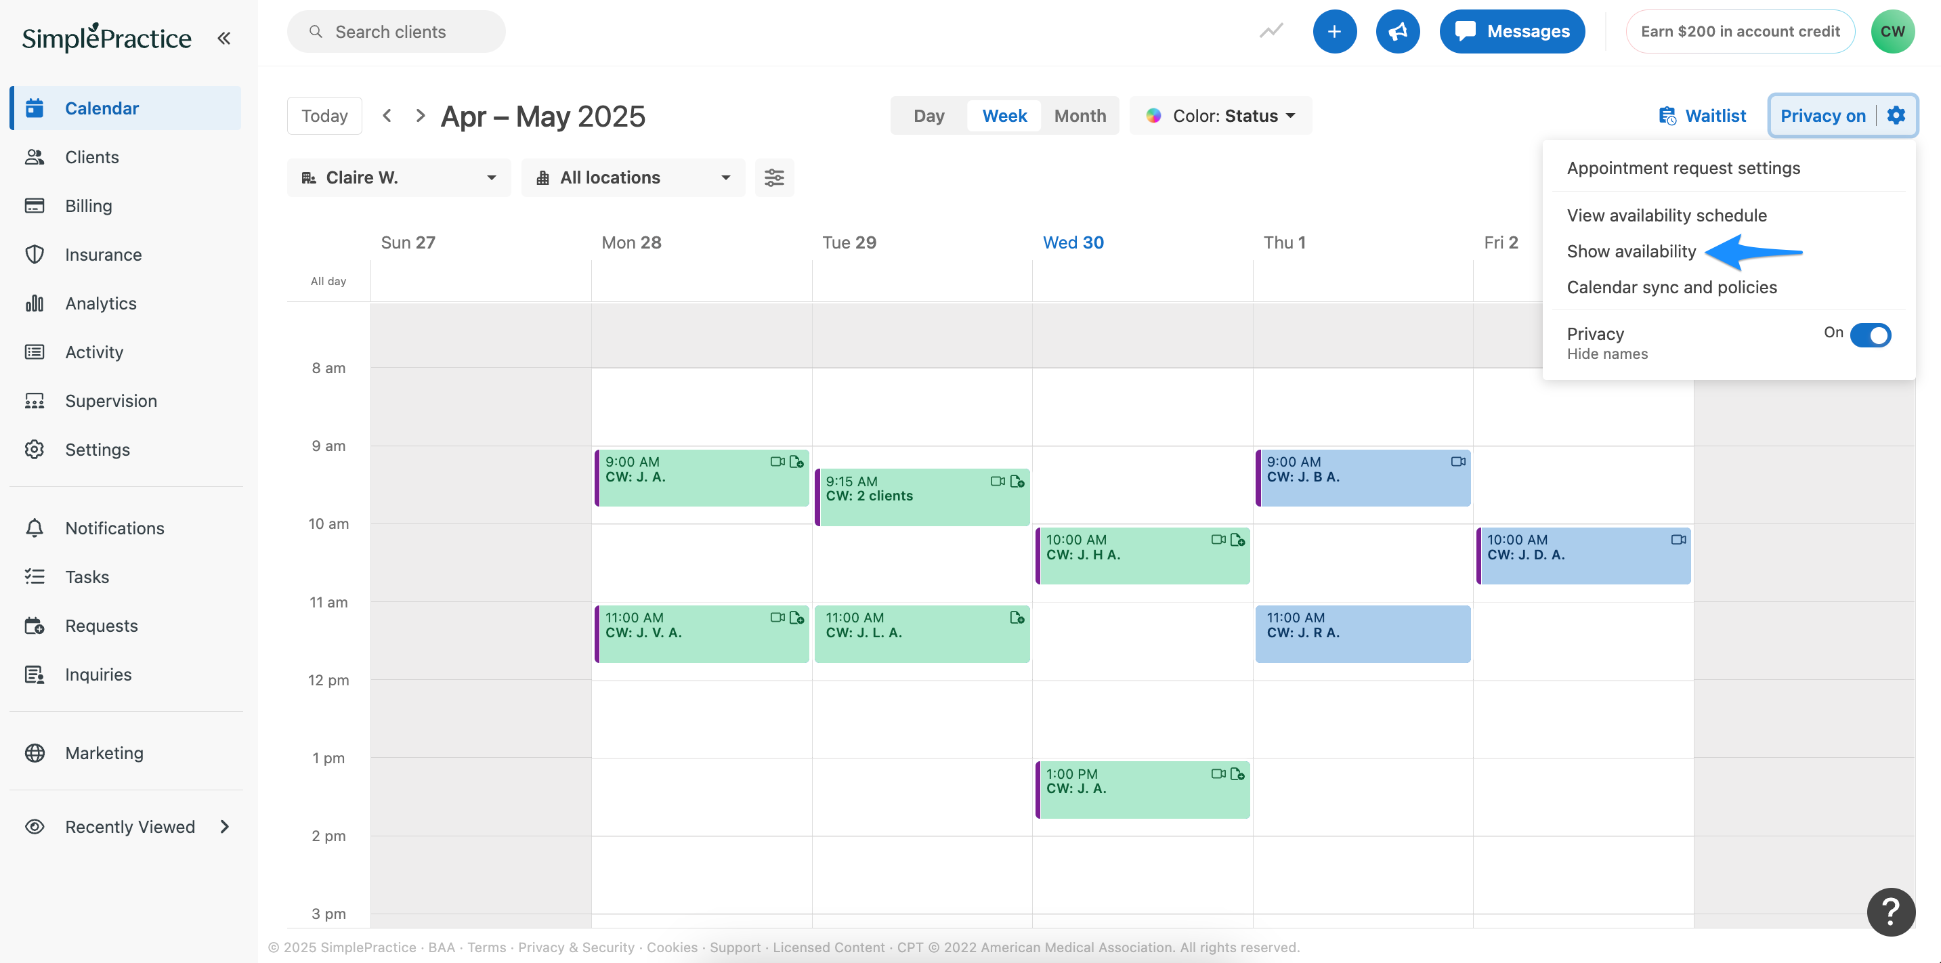Open Color: Status color selector
This screenshot has height=963, width=1941.
[1220, 115]
